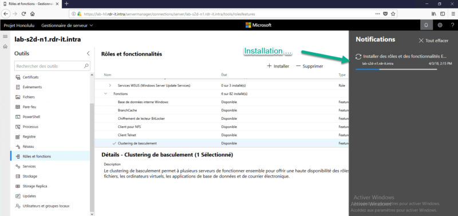Open the Registre tool icon
Viewport: 458px width, 216px height.
pos(17,137)
